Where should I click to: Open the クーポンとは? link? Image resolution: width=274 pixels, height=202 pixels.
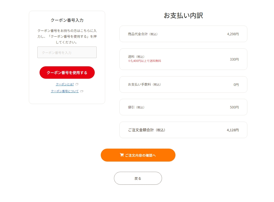click(x=65, y=84)
